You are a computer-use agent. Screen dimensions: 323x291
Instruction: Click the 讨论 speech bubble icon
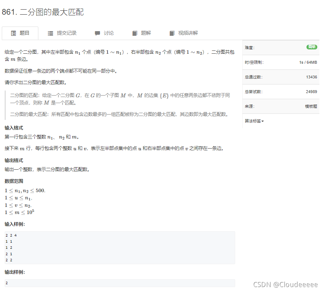coord(97,33)
